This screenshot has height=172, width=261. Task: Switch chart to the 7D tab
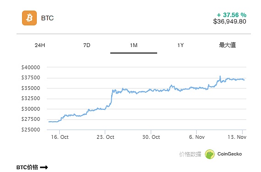87,45
